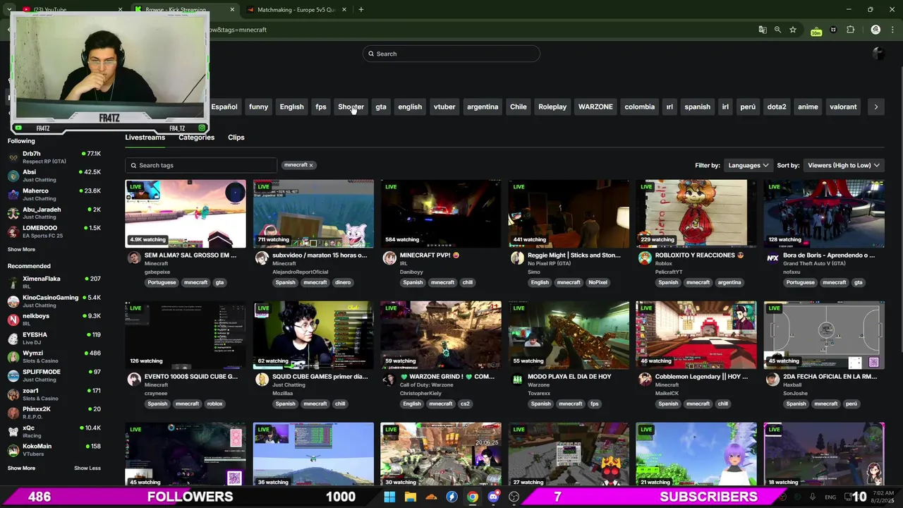Open the cat-face extension icon
The image size is (903, 508).
pyautogui.click(x=833, y=30)
